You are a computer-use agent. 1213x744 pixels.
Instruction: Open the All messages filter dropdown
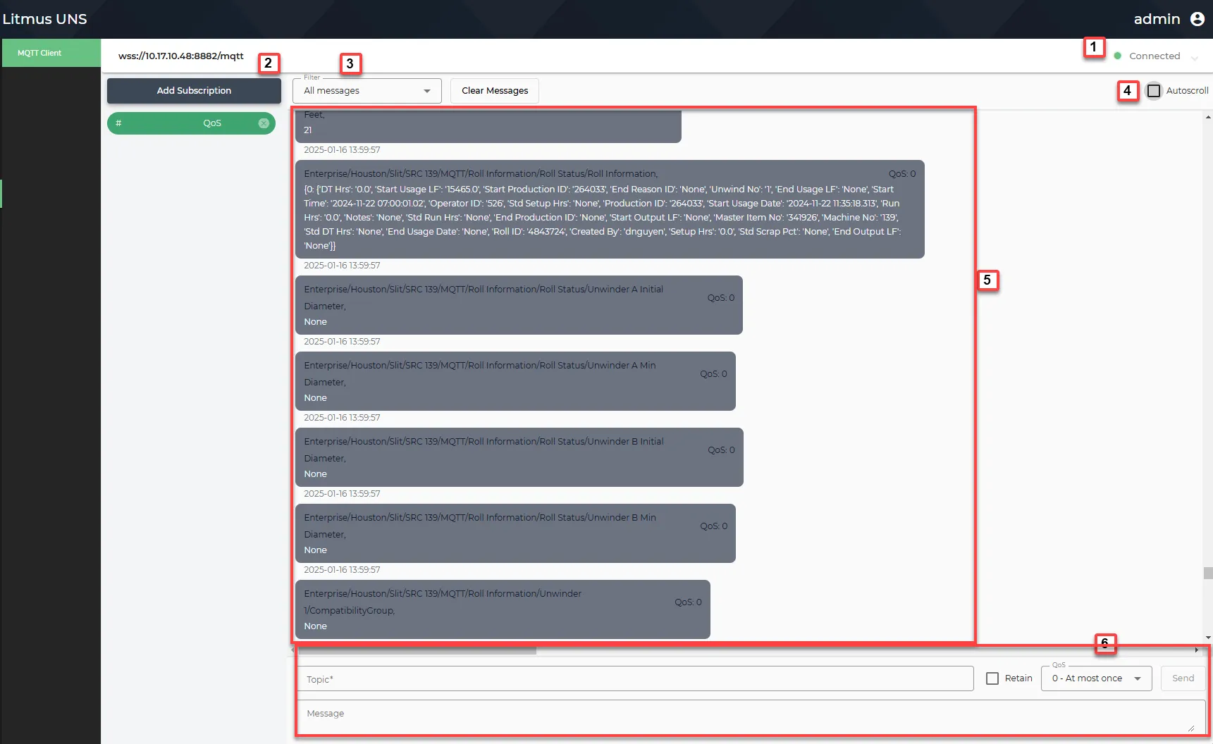click(x=367, y=91)
